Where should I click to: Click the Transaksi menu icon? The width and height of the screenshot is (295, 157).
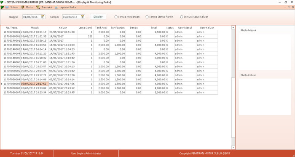[38, 7]
